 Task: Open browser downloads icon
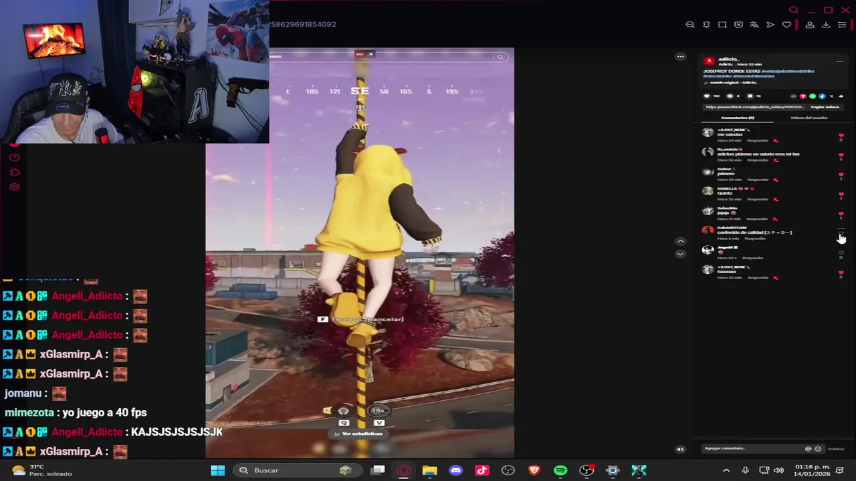pos(826,25)
